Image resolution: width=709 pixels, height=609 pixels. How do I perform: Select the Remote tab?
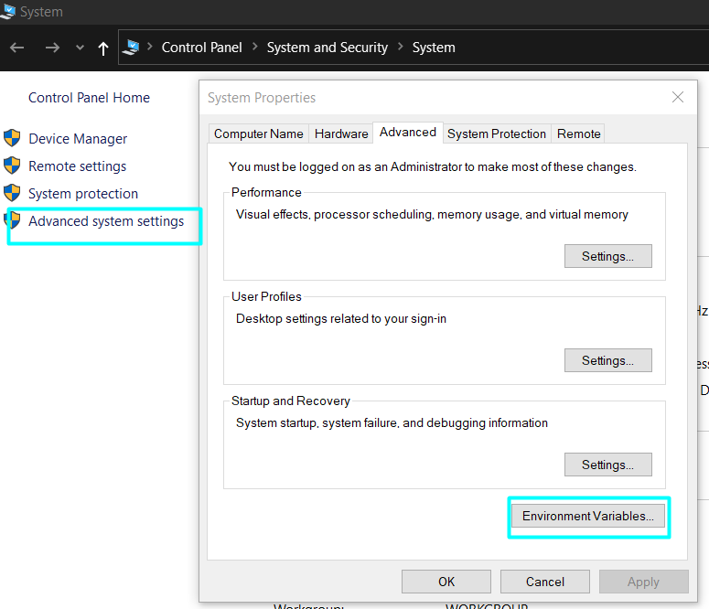579,134
